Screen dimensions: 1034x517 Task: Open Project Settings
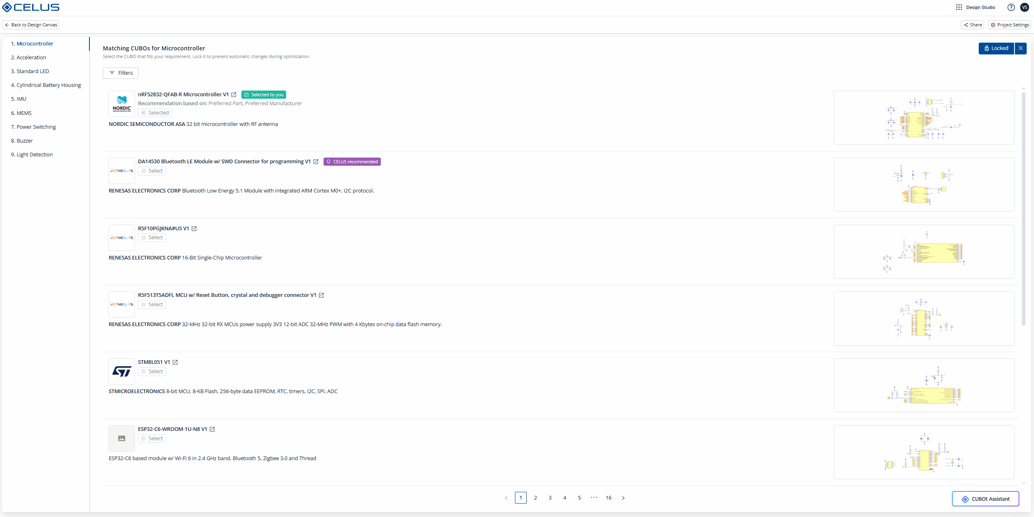pyautogui.click(x=1010, y=25)
